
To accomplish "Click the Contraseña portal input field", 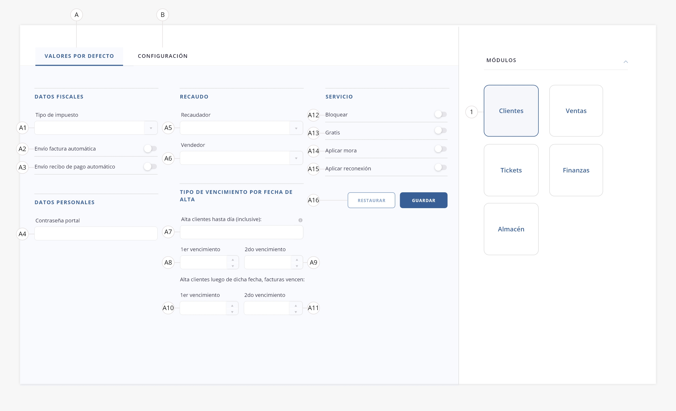I will tap(96, 233).
